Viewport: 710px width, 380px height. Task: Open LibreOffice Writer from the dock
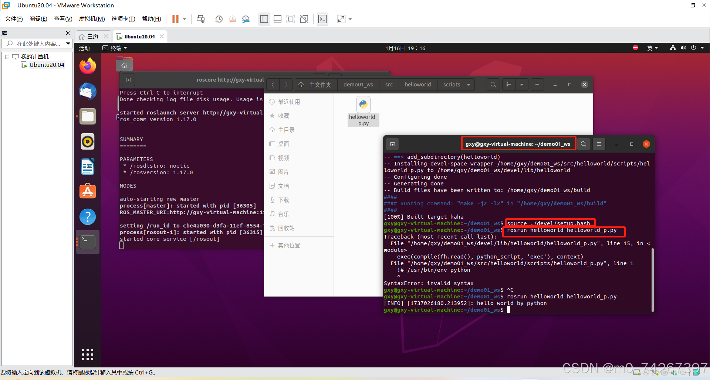[x=88, y=167]
